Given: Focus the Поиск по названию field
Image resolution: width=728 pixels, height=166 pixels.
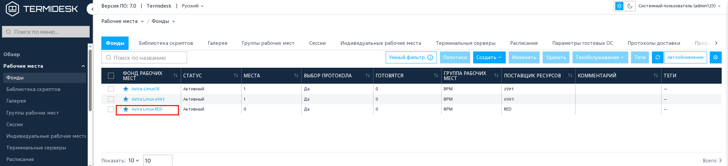Looking at the screenshot, I should tap(144, 57).
